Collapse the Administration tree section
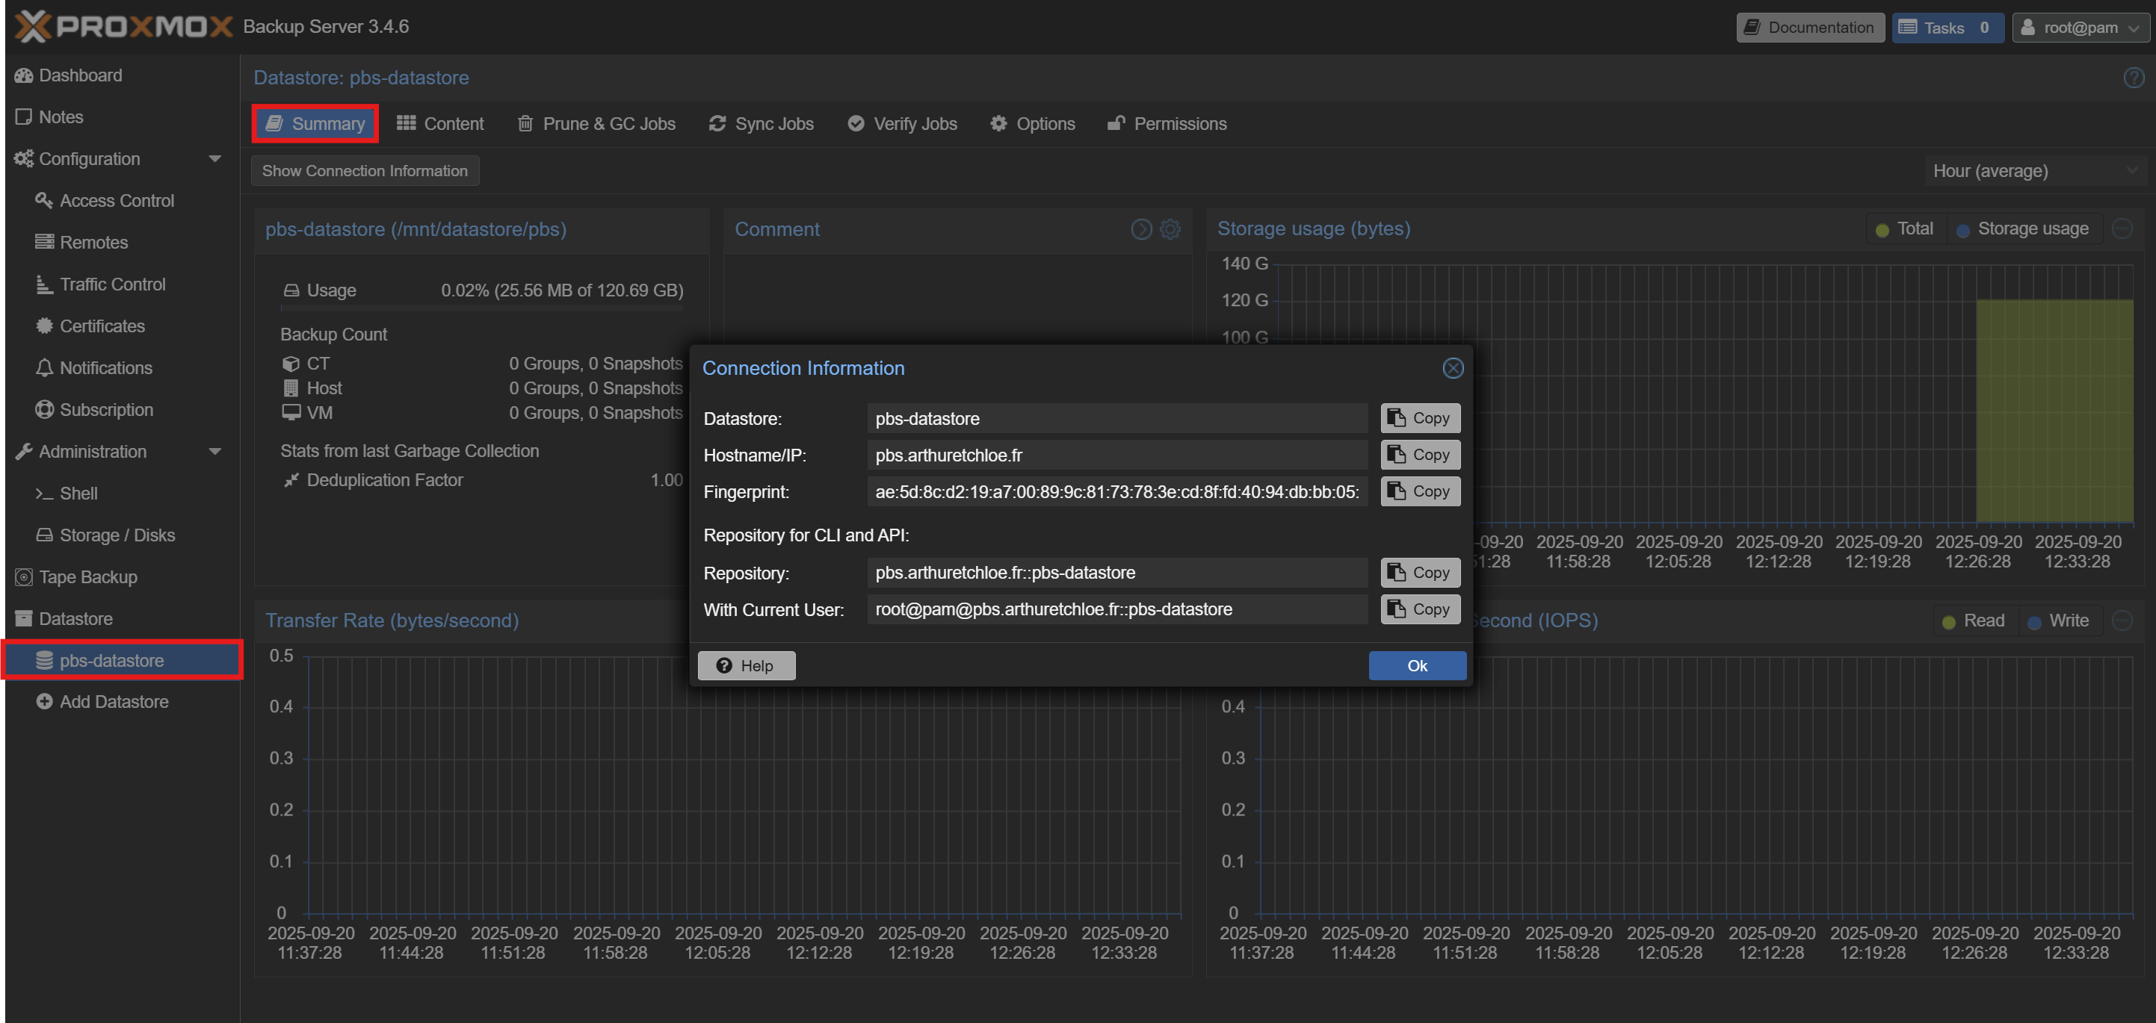The width and height of the screenshot is (2156, 1023). coord(215,452)
